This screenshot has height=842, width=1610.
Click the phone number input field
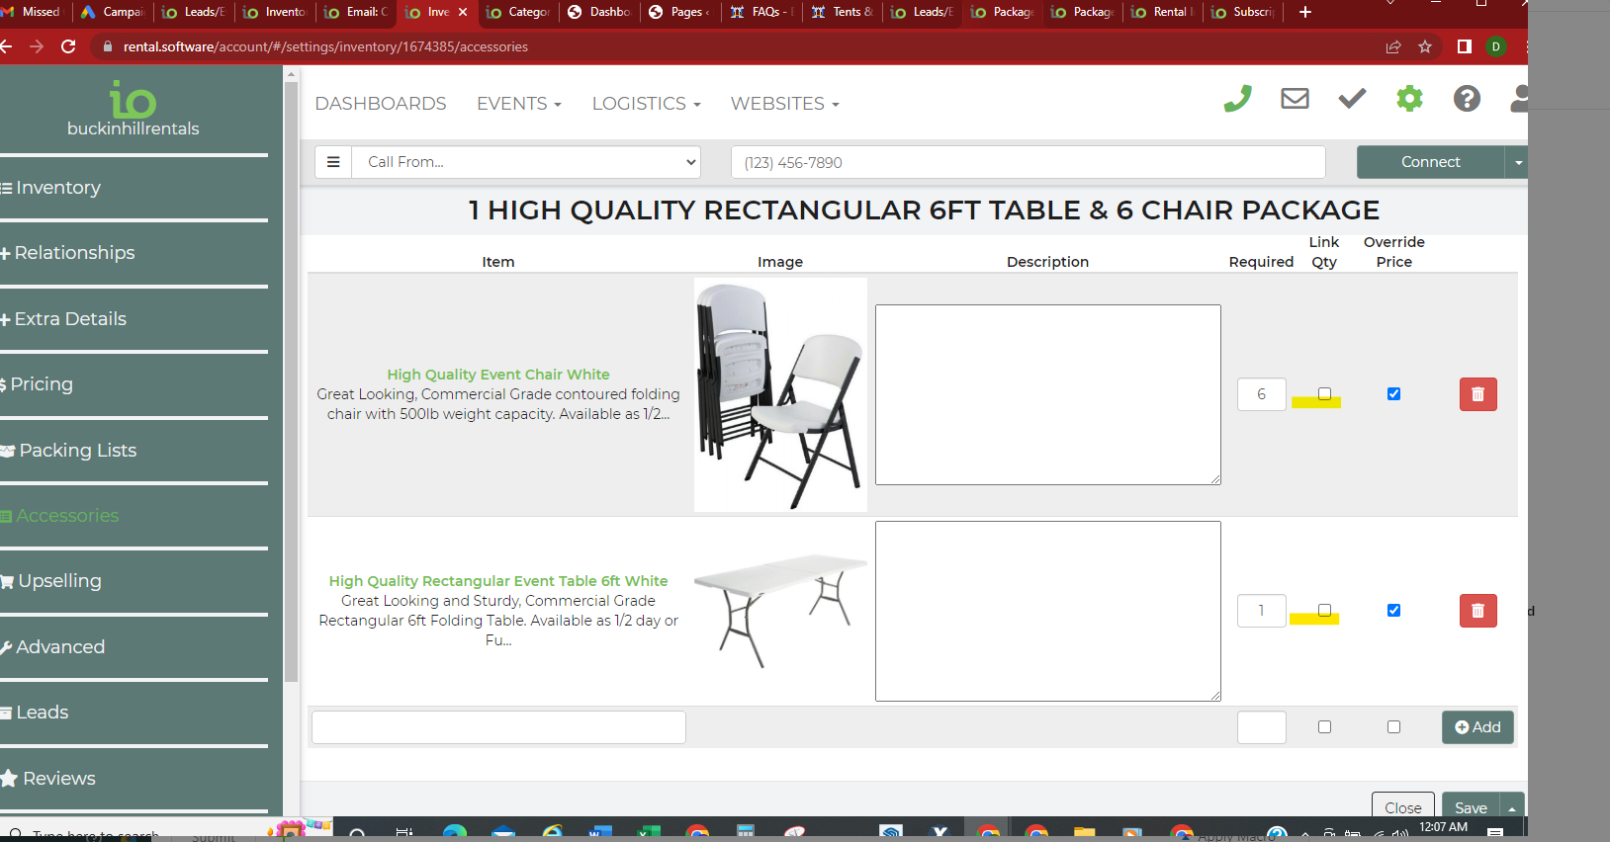[1028, 162]
